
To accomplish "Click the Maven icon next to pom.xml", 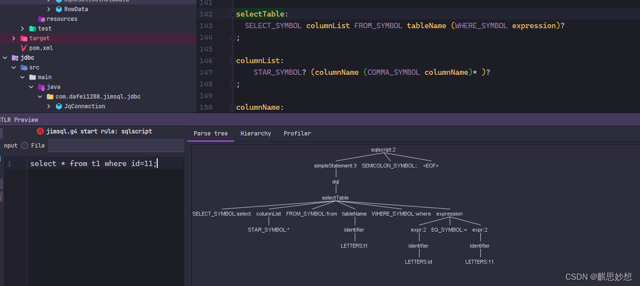I will tap(23, 48).
